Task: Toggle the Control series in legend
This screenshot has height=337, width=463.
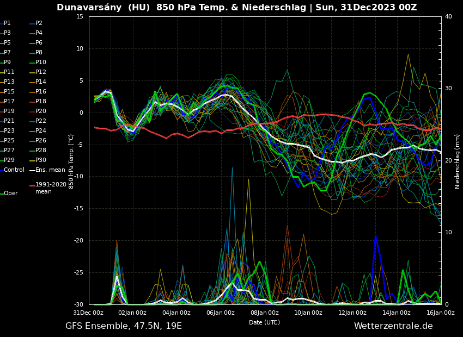Action: click(14, 170)
